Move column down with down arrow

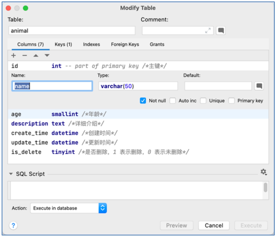(x=47, y=55)
